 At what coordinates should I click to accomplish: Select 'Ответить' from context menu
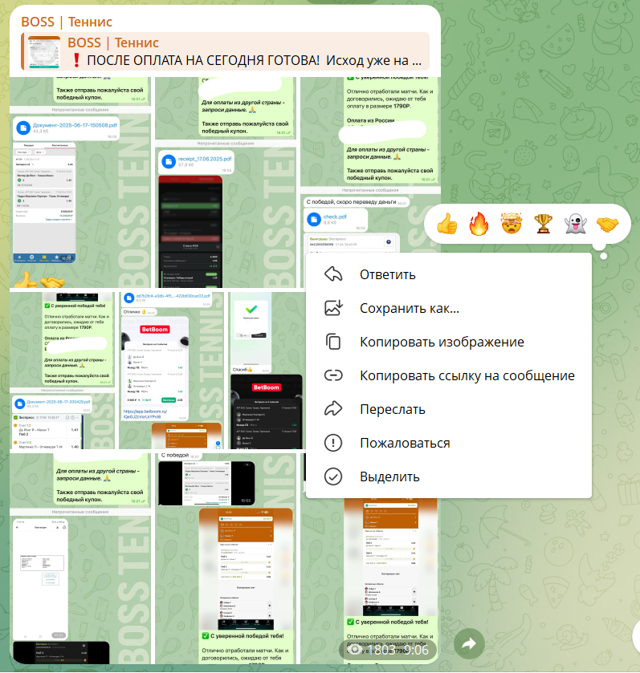tap(387, 274)
